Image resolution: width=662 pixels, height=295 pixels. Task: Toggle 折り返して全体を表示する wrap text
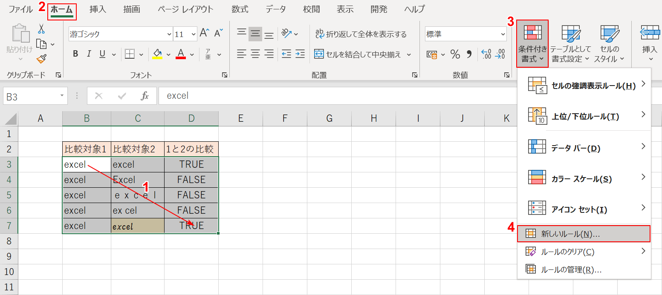click(x=360, y=34)
